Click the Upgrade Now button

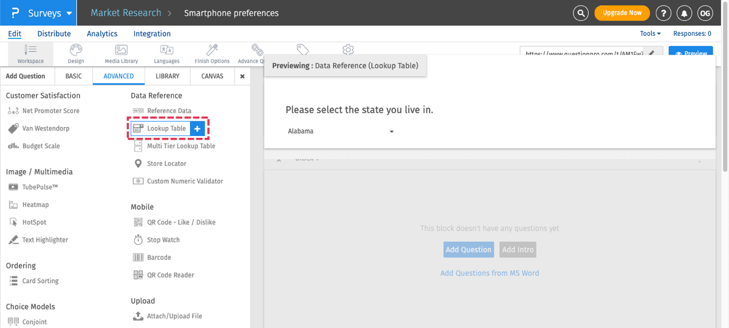[x=622, y=13]
